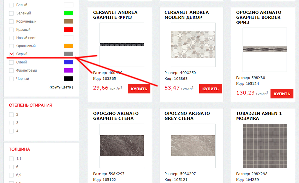Check the Белый color checkbox
Image resolution: width=299 pixels, height=183 pixels.
coord(11,5)
